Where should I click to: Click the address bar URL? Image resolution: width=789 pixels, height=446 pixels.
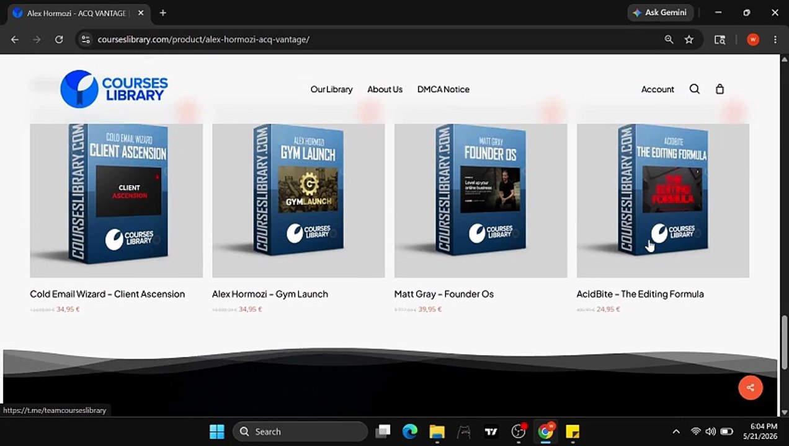(x=203, y=39)
